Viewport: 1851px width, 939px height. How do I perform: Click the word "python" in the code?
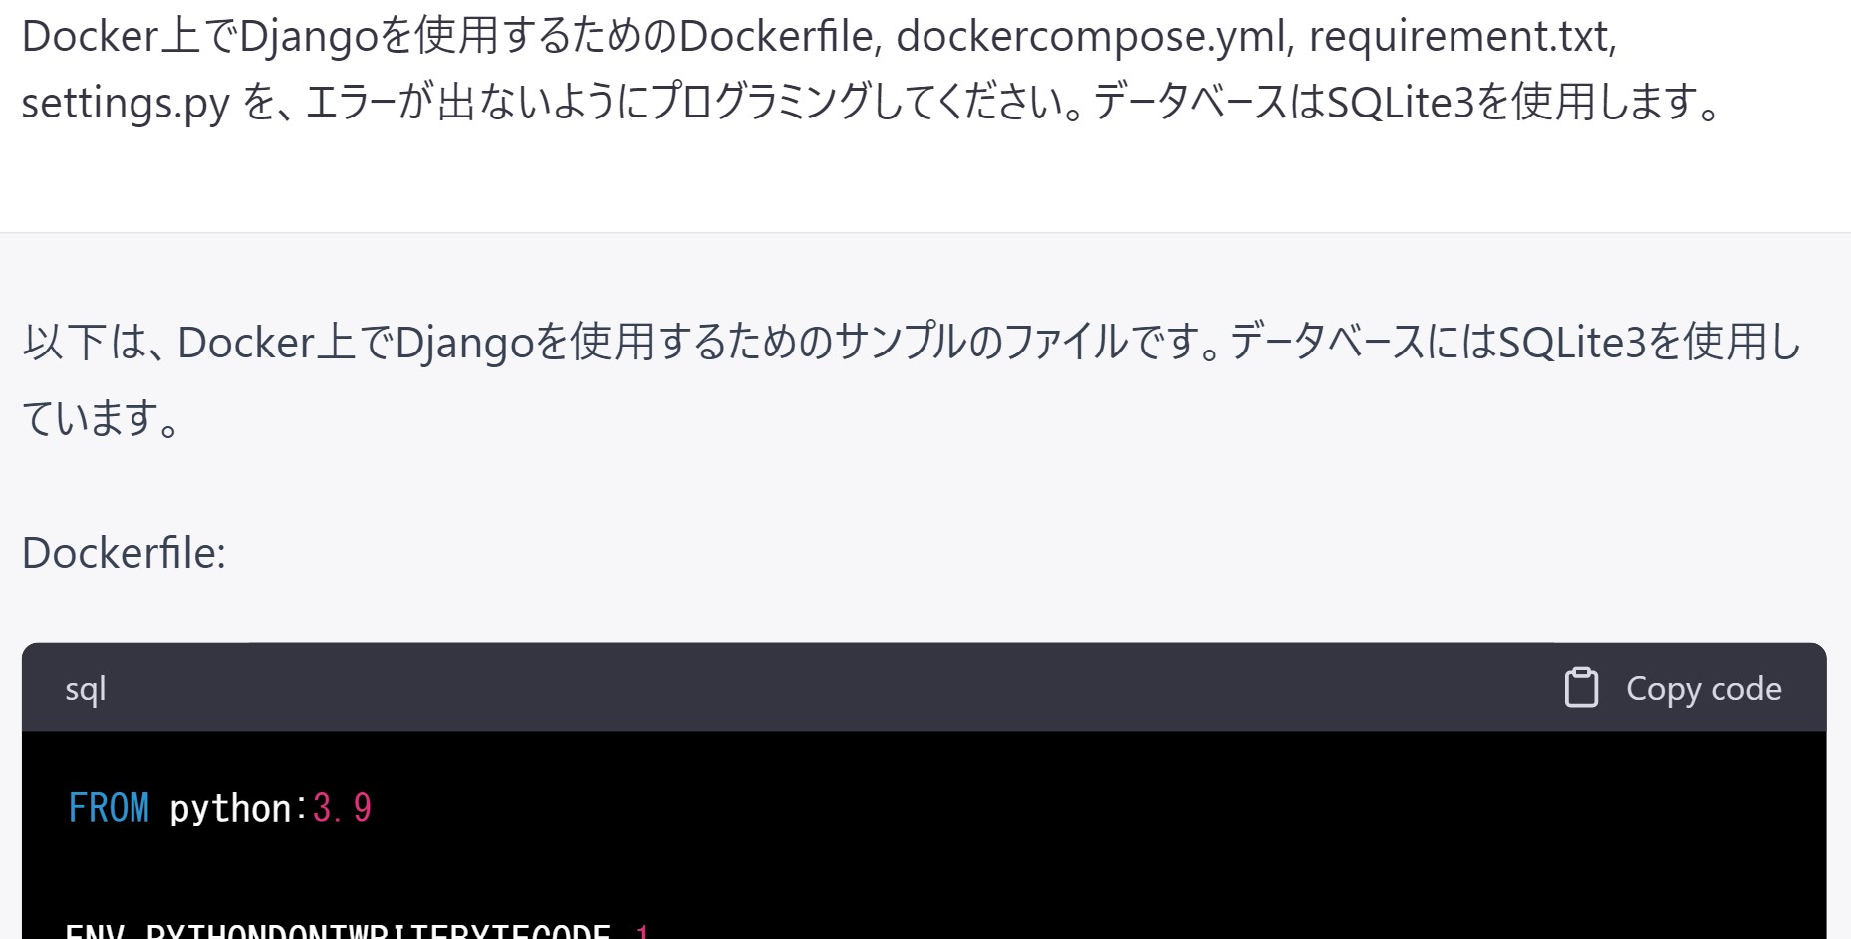(x=230, y=808)
